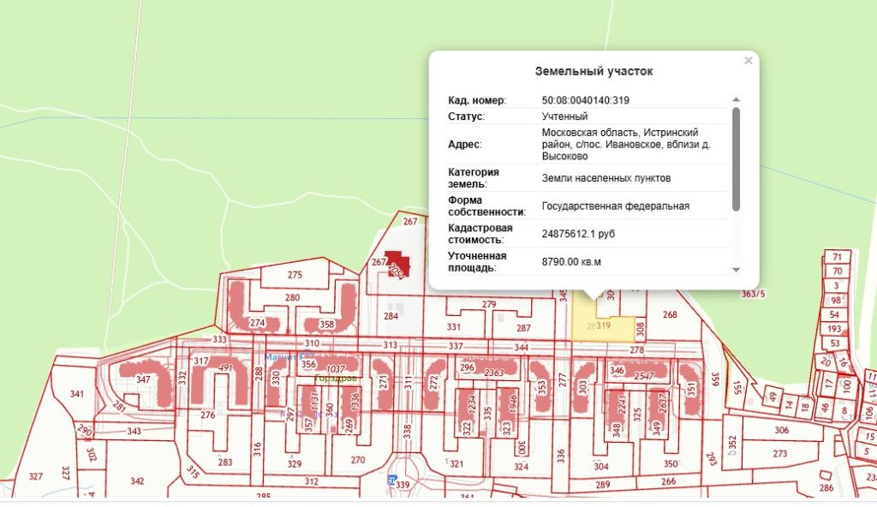Click the Кадастровая стоимость value in popup
The image size is (877, 507).
point(578,233)
